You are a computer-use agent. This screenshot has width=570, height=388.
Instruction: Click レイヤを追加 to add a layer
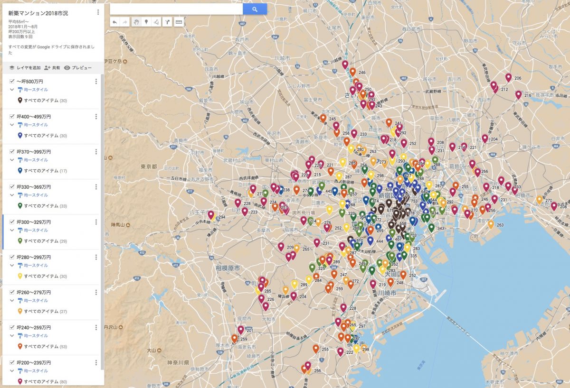point(25,68)
